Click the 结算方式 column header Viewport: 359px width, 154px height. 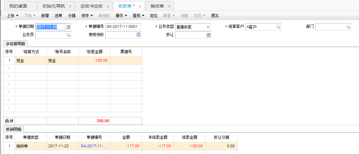31,52
